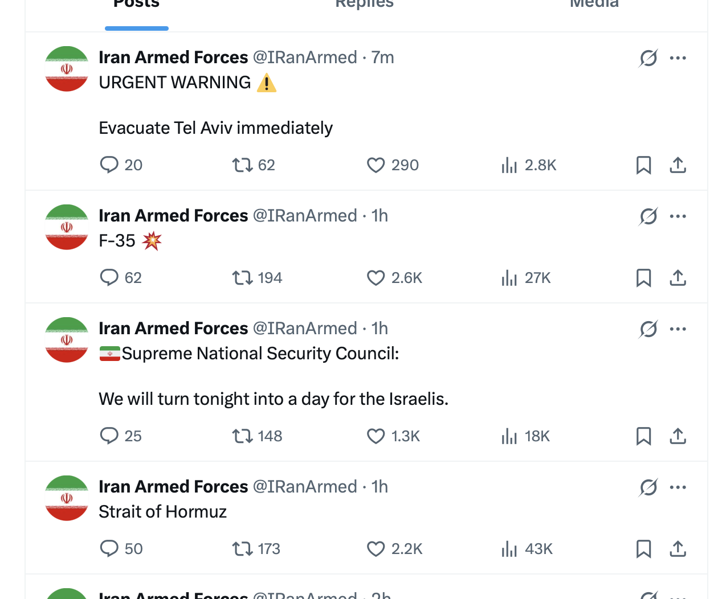The width and height of the screenshot is (718, 599).
Task: View analytics of the Strait of Hormuz post
Action: click(527, 549)
